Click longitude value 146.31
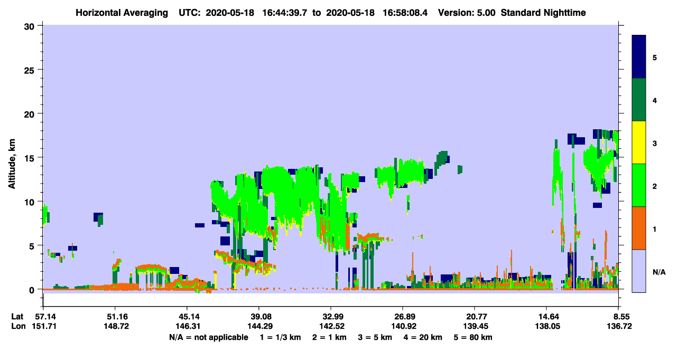This screenshot has width=687, height=352. click(x=187, y=326)
